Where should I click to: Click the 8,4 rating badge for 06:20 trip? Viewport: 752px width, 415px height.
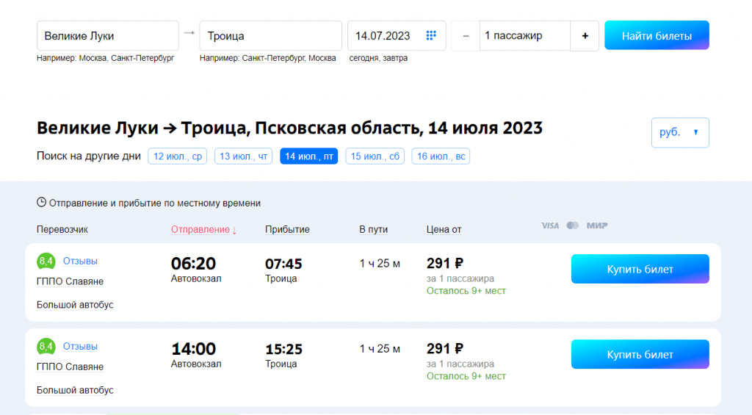pos(46,261)
